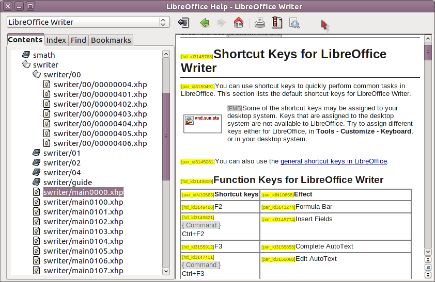Go back with the green left arrow
The width and height of the screenshot is (435, 282).
tap(205, 23)
